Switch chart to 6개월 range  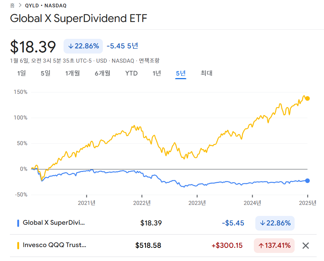pos(102,73)
